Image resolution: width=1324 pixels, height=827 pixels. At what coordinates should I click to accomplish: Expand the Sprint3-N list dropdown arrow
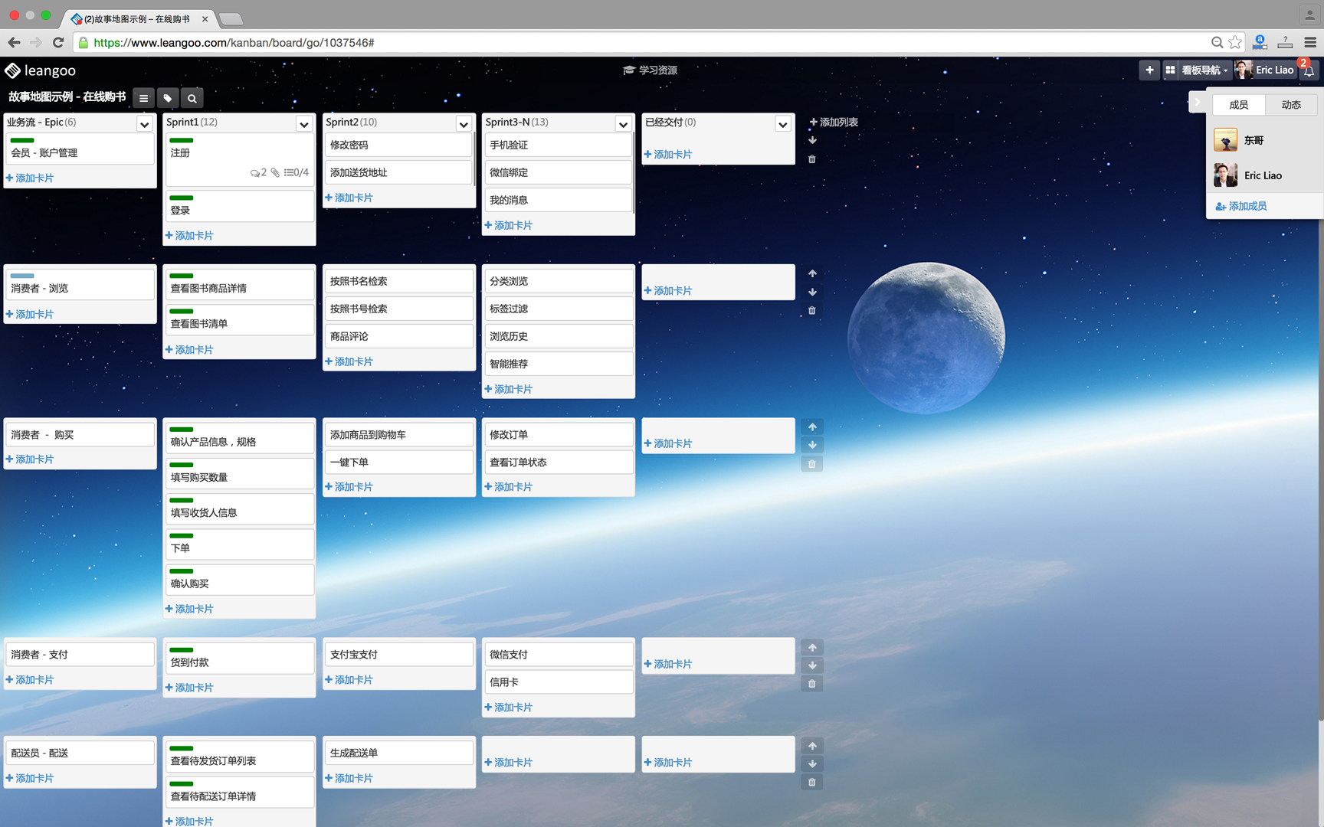[x=623, y=124]
